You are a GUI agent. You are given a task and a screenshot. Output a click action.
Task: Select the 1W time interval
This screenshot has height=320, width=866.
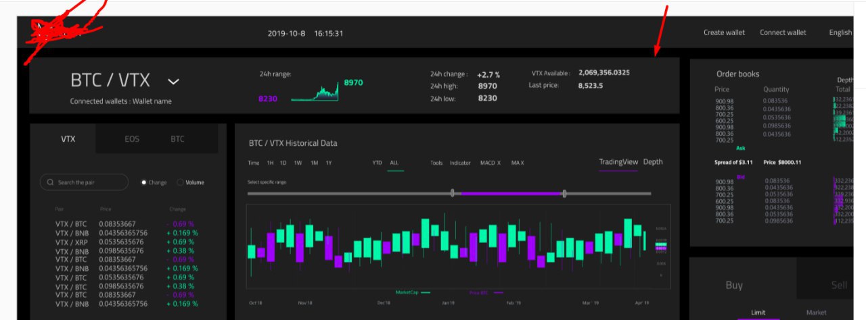pyautogui.click(x=298, y=163)
